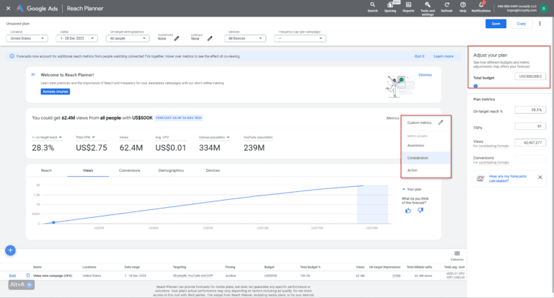Edit Custom metrics with the pencil icon
The image size is (554, 298).
click(x=441, y=123)
